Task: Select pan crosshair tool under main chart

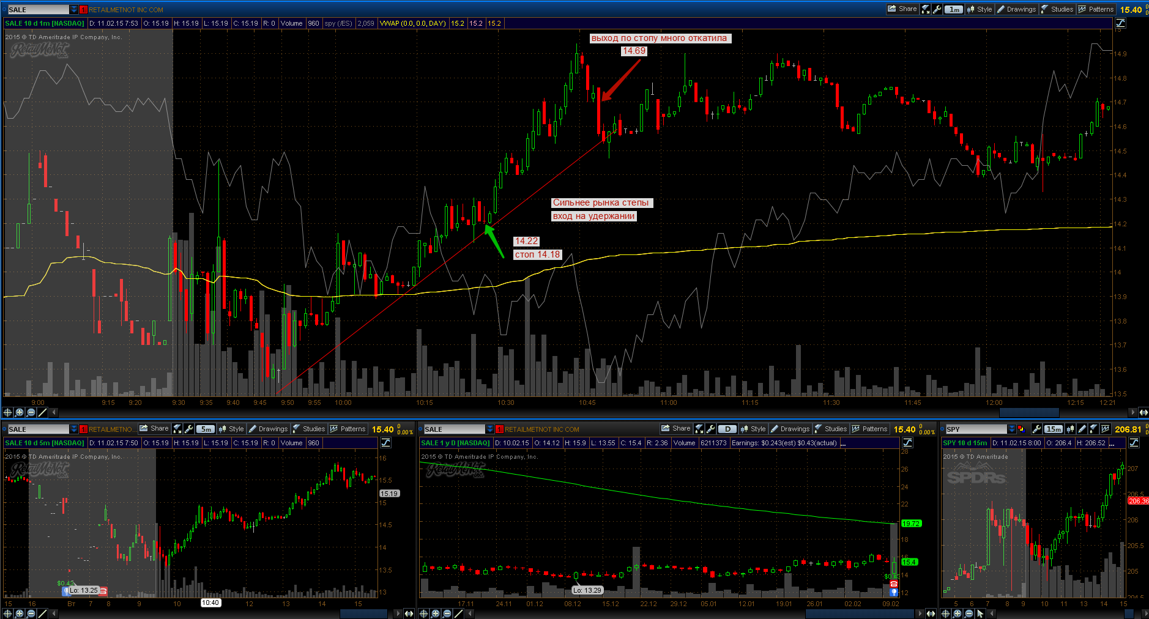Action: [8, 412]
